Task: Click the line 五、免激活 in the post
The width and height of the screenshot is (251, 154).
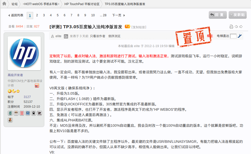Action: point(81,115)
